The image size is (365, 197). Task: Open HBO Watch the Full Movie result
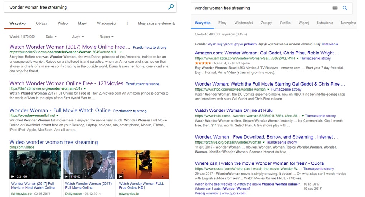pos(270,84)
